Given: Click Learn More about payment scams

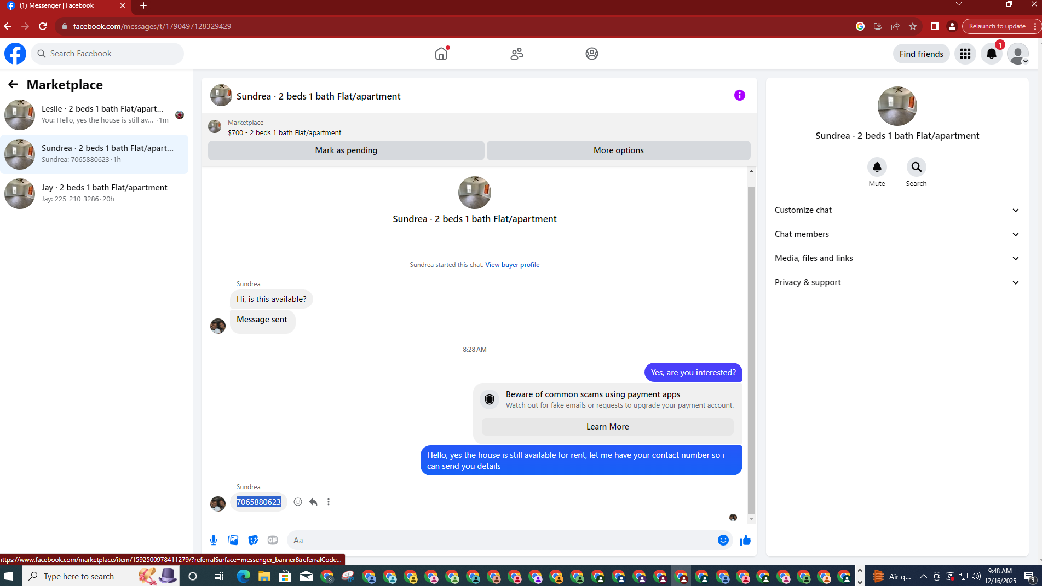Looking at the screenshot, I should pos(608,427).
